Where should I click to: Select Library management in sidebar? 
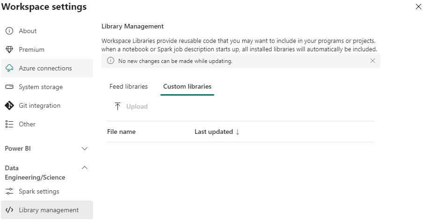(47, 210)
